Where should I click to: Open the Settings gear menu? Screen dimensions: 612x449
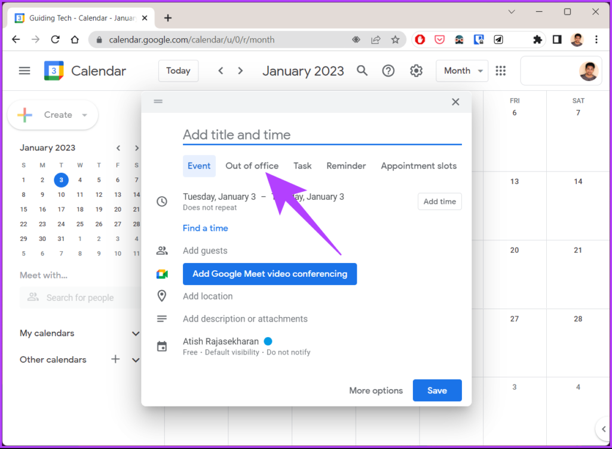click(416, 71)
